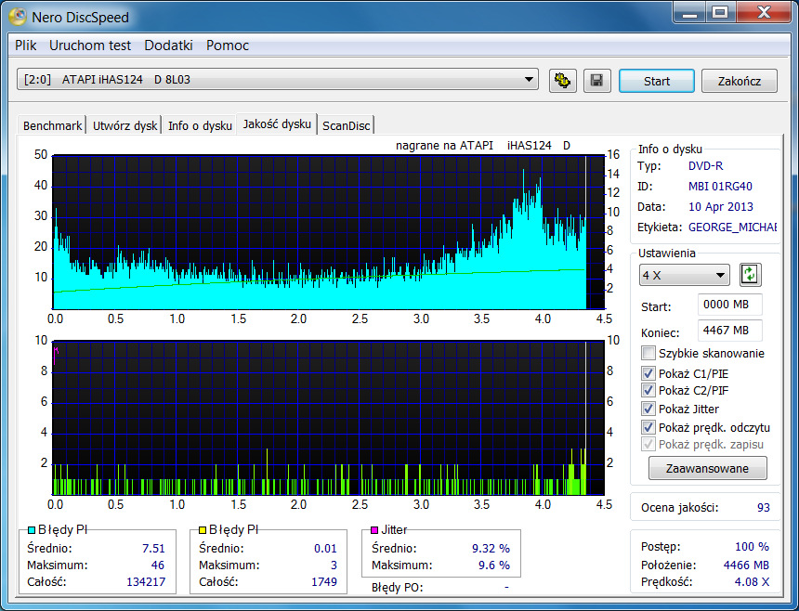
Task: Maximize the Nero DiscSpeed window
Action: coord(720,12)
